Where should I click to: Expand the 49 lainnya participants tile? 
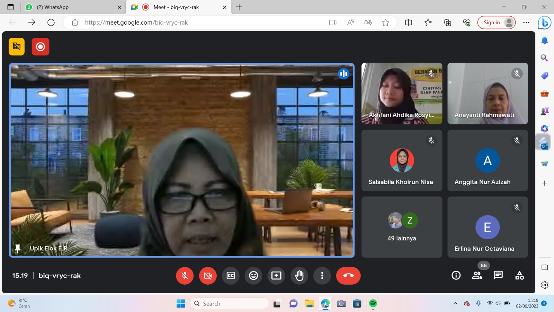(x=402, y=227)
